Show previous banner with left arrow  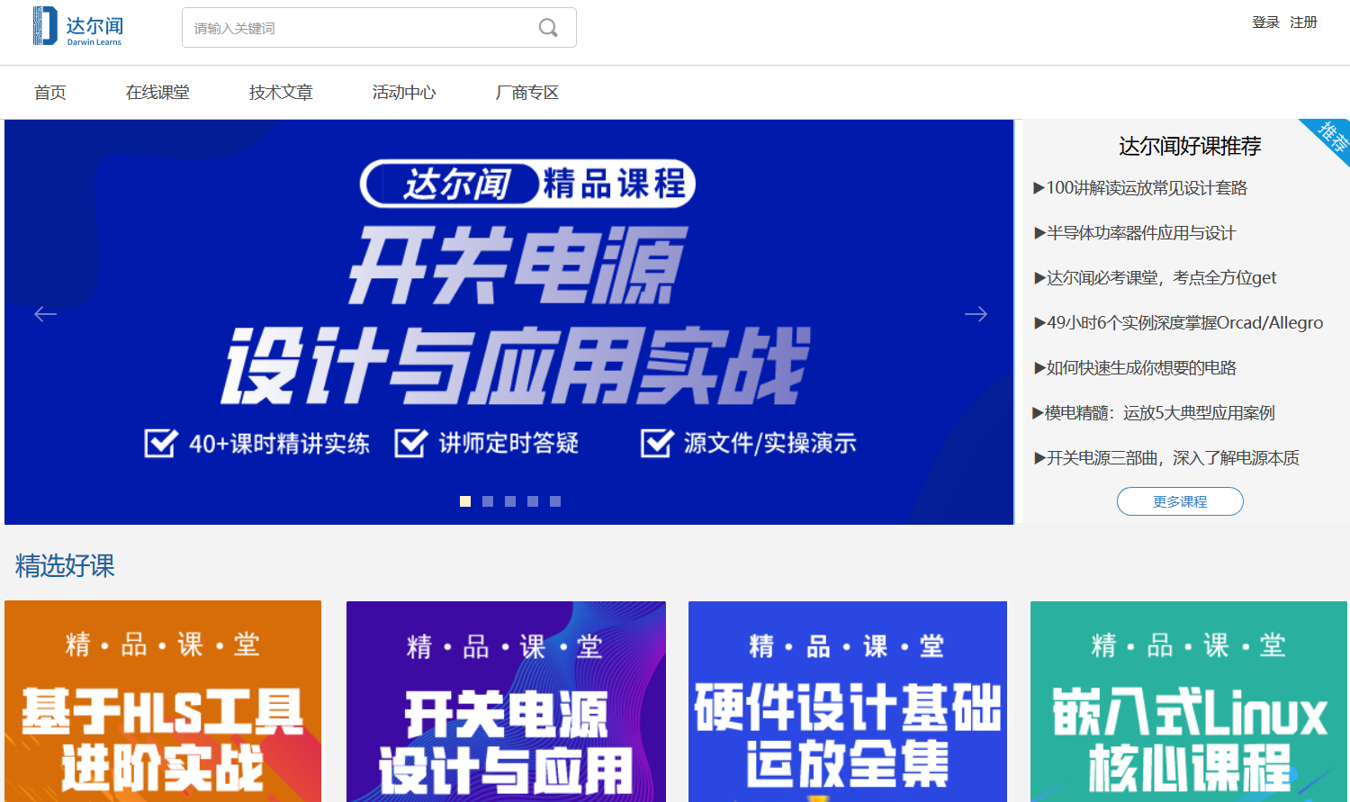(x=45, y=314)
